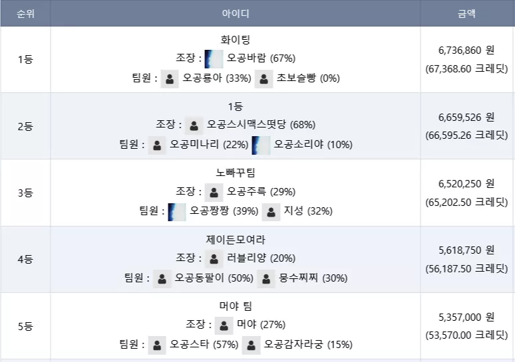Click the 아이디 column header

click(236, 13)
